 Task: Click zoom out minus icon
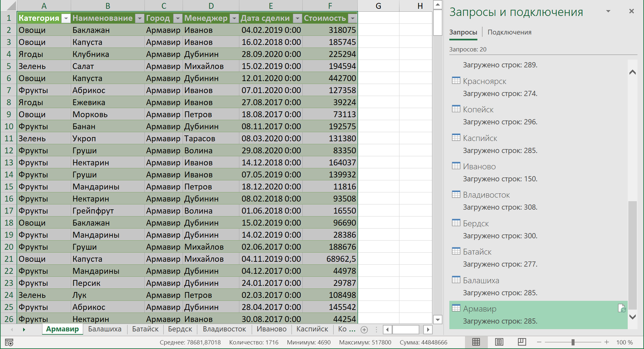tap(539, 342)
